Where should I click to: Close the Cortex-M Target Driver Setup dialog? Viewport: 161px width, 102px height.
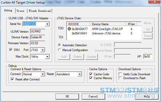pos(155,2)
